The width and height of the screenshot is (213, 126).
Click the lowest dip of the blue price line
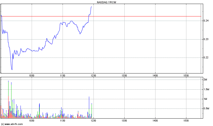coord(12,69)
